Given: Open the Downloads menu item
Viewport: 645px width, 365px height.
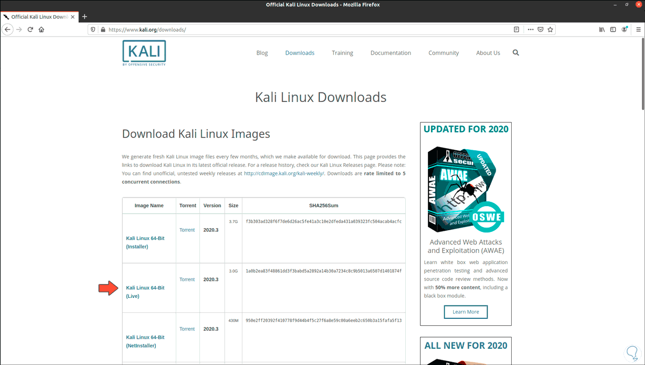Looking at the screenshot, I should point(300,53).
